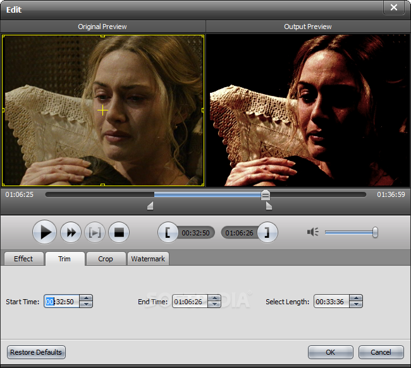Decrease Select Length with down arrow
The image size is (411, 368).
(x=356, y=304)
